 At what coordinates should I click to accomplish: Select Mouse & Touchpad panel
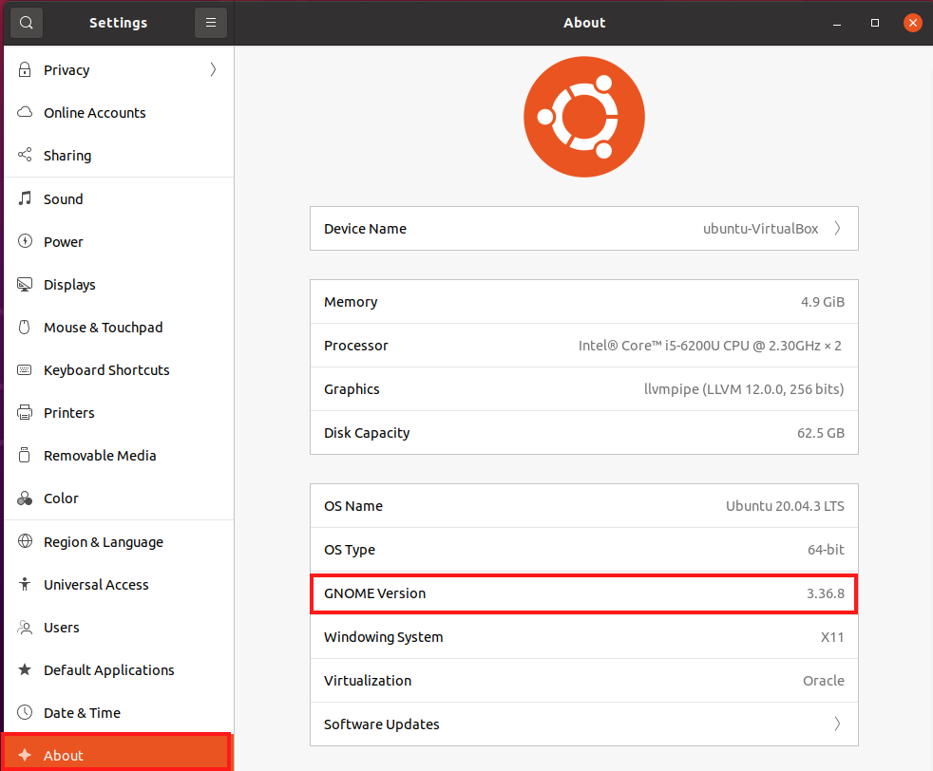[x=119, y=327]
